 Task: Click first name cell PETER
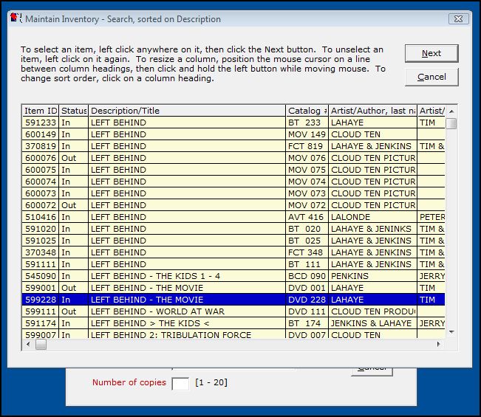(432, 217)
